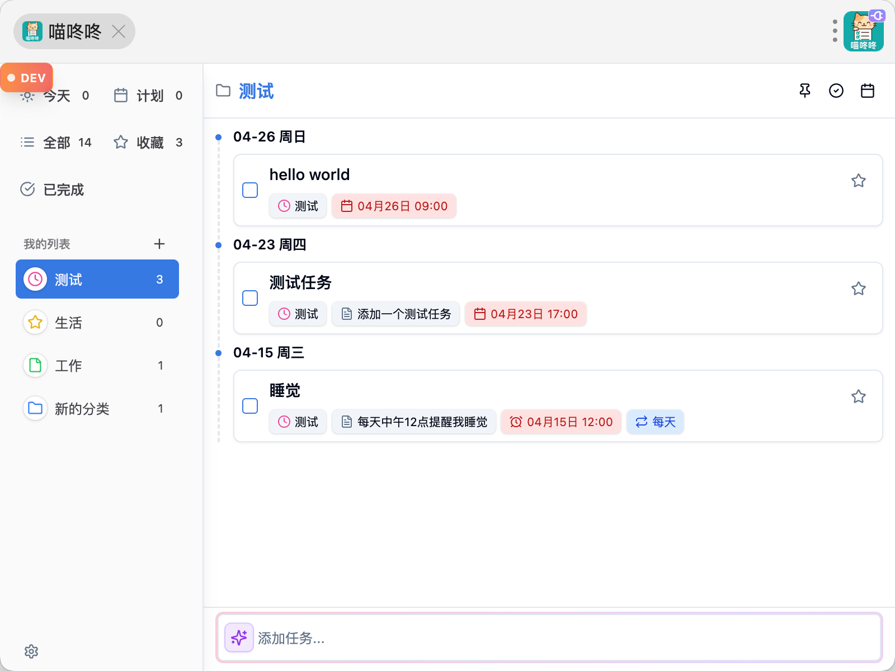Click the 04月23日 17:00 date tag
Screen dimensions: 895x671
pos(526,314)
